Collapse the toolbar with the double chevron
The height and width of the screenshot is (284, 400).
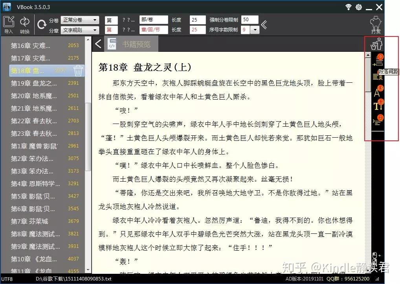(264, 24)
